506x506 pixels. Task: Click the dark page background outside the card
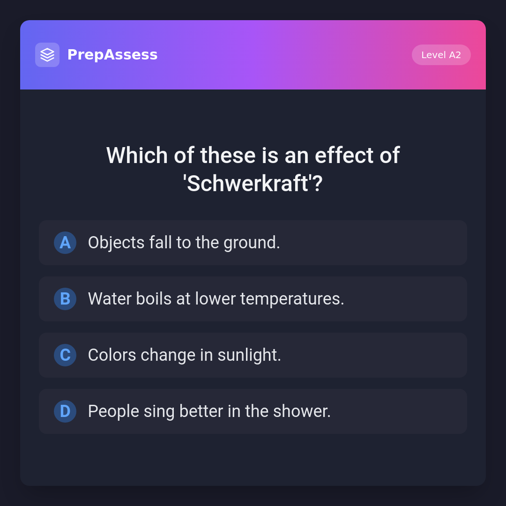[9, 253]
